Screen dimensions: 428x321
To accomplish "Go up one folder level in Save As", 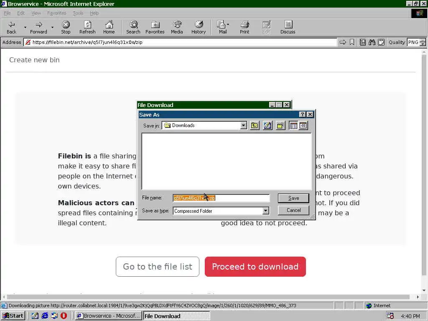I will click(255, 125).
